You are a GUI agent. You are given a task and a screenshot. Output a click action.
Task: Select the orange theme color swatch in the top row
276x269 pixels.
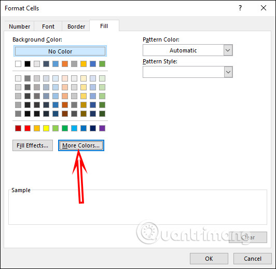coord(65,64)
